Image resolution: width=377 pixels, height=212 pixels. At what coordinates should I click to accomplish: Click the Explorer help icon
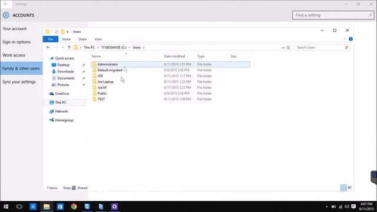coord(350,39)
